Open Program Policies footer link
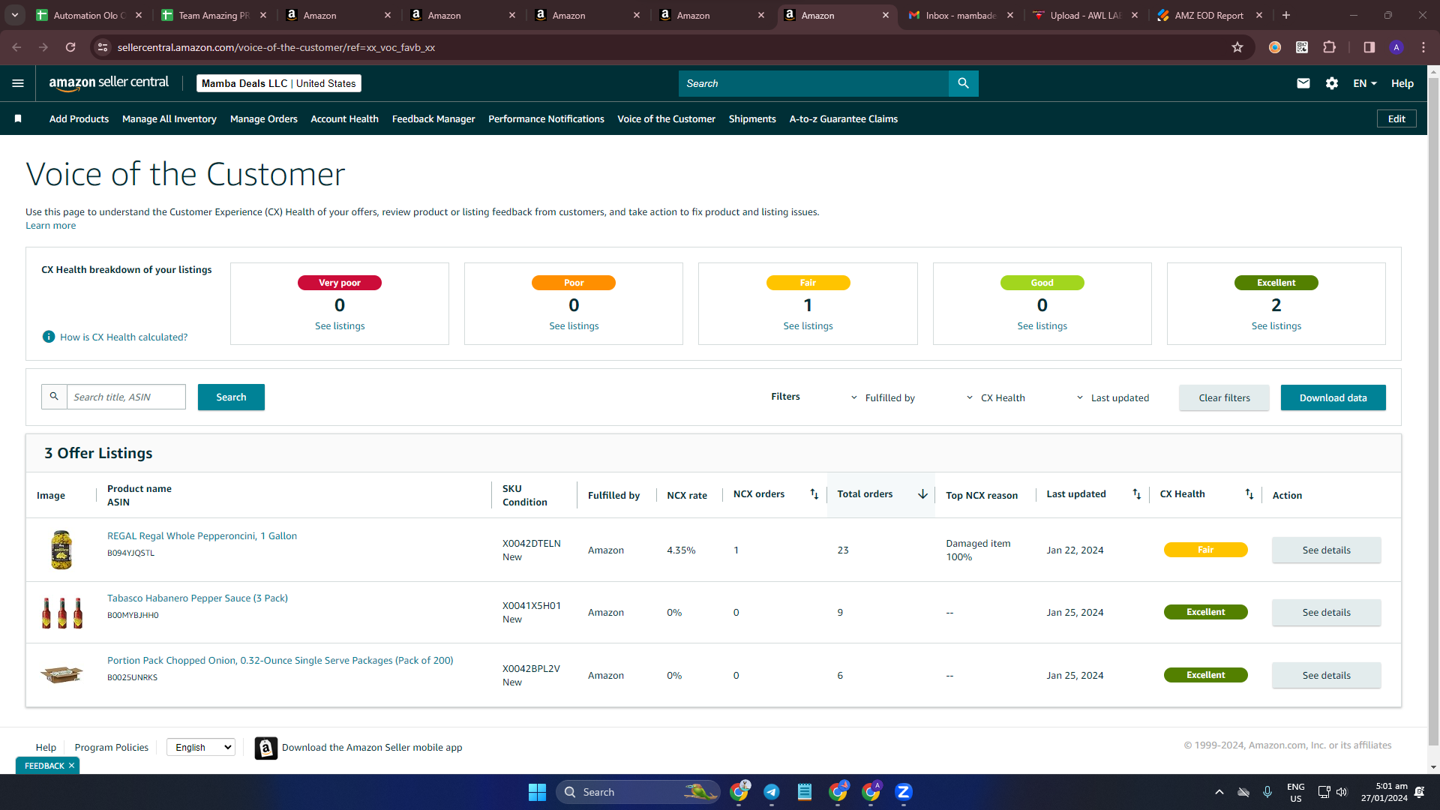Viewport: 1440px width, 810px height. [x=112, y=747]
